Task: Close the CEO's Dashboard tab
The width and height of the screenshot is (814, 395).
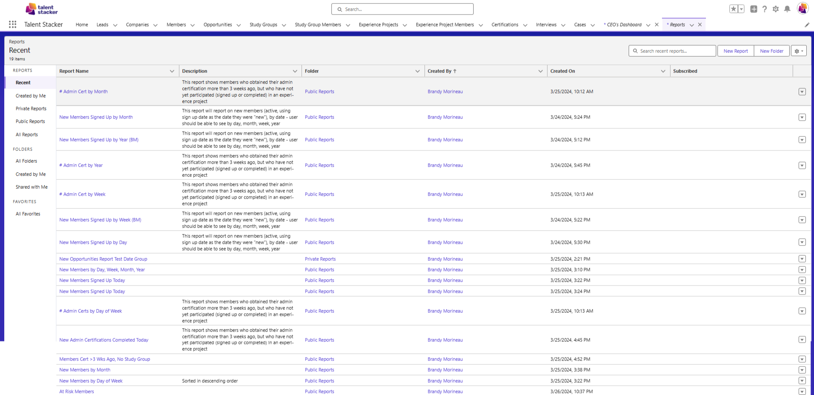Action: [x=656, y=25]
